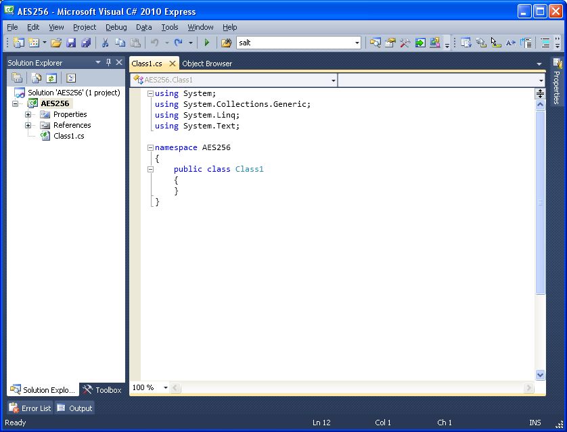567x432 pixels.
Task: Toggle auto hide pin on Solution Explorer
Action: (x=108, y=62)
